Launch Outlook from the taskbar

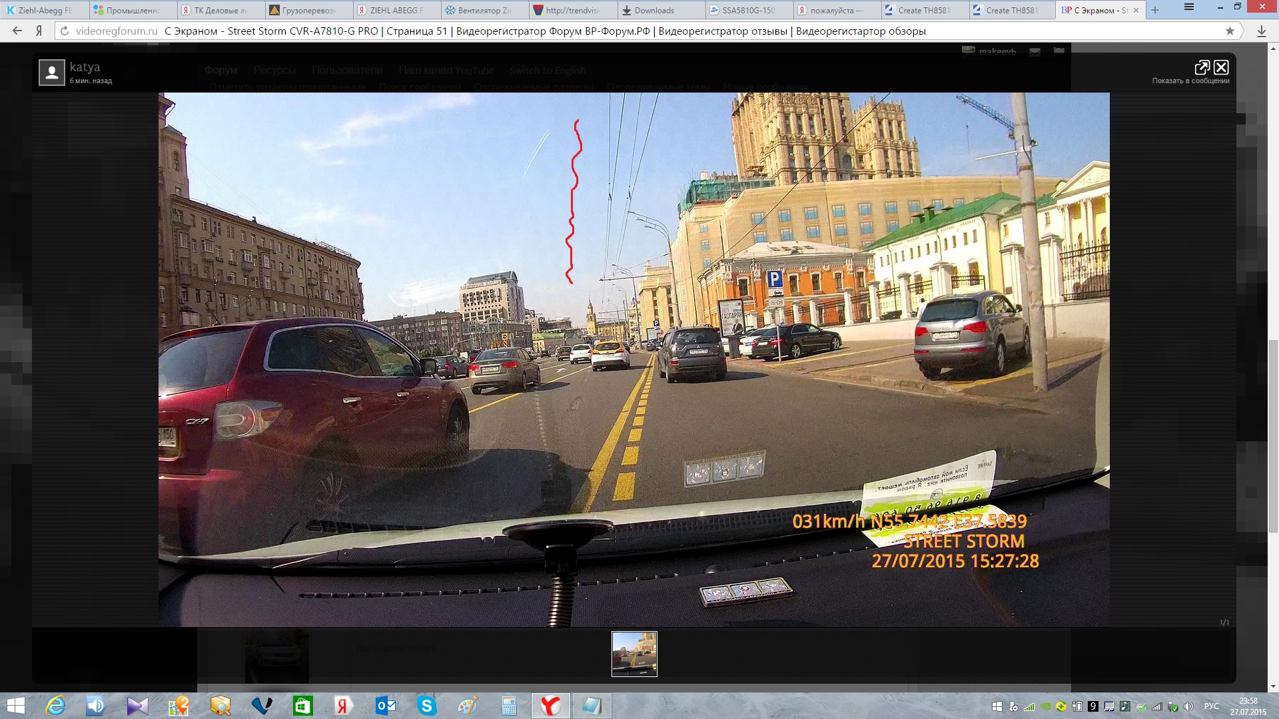[x=385, y=705]
